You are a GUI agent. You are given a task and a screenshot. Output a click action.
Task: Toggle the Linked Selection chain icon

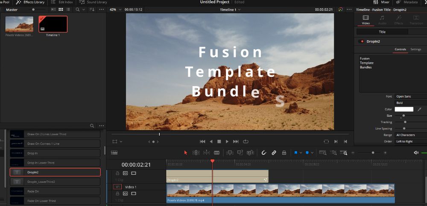(274, 152)
